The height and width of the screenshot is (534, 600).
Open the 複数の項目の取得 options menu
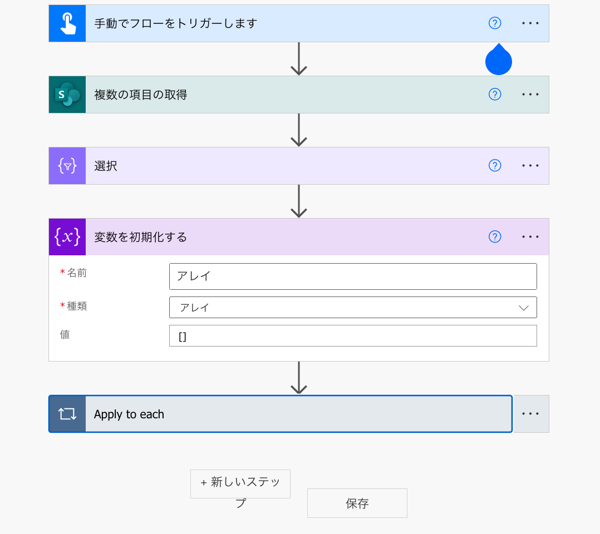[530, 94]
